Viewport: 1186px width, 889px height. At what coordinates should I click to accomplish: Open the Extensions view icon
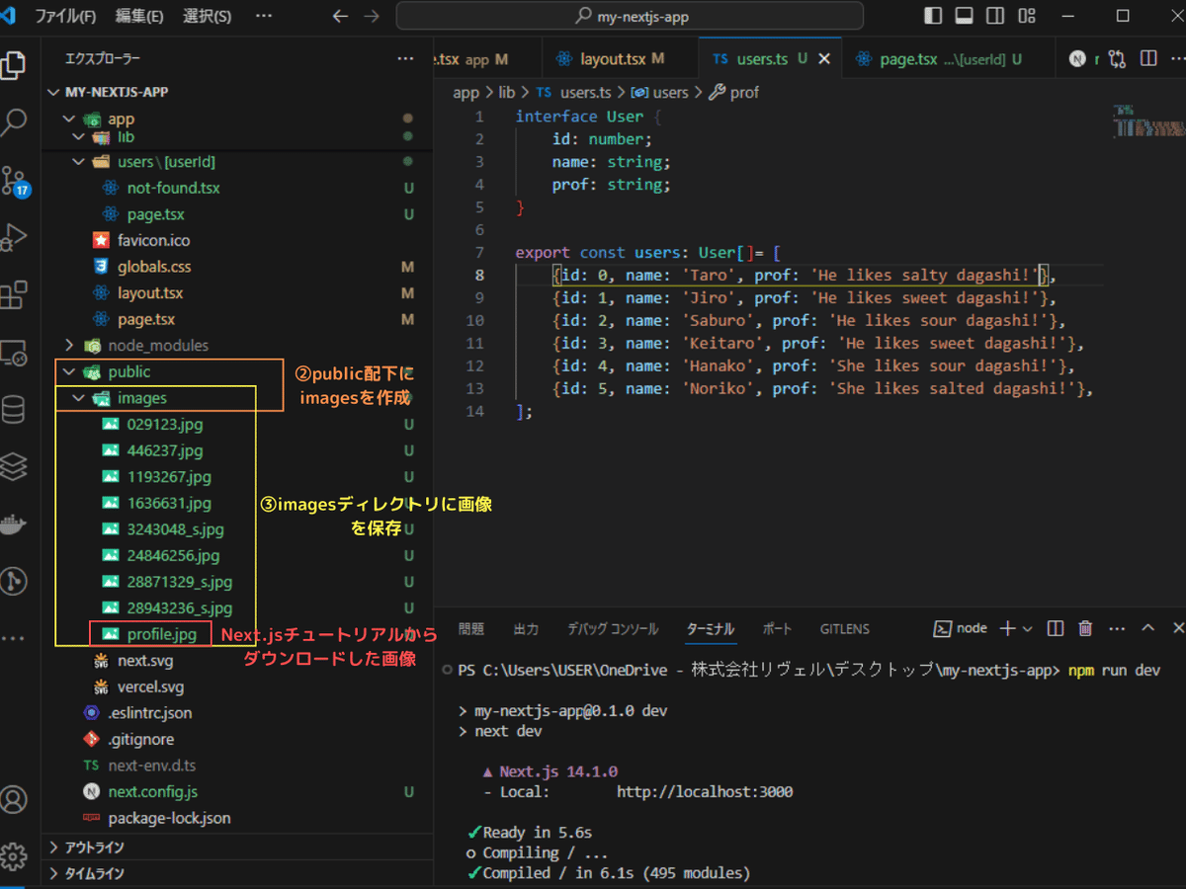(14, 295)
